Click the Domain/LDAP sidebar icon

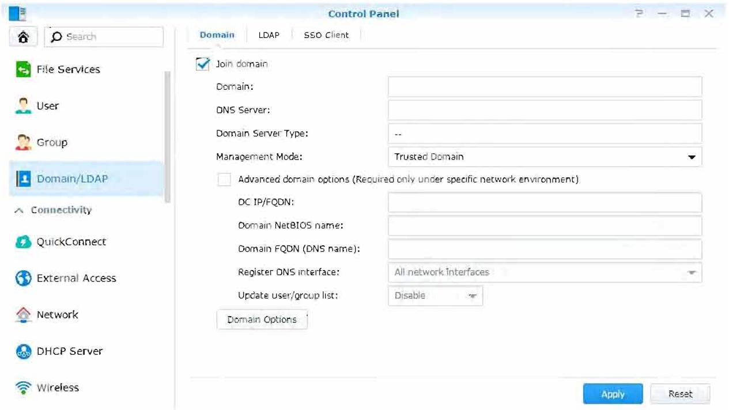click(x=23, y=179)
